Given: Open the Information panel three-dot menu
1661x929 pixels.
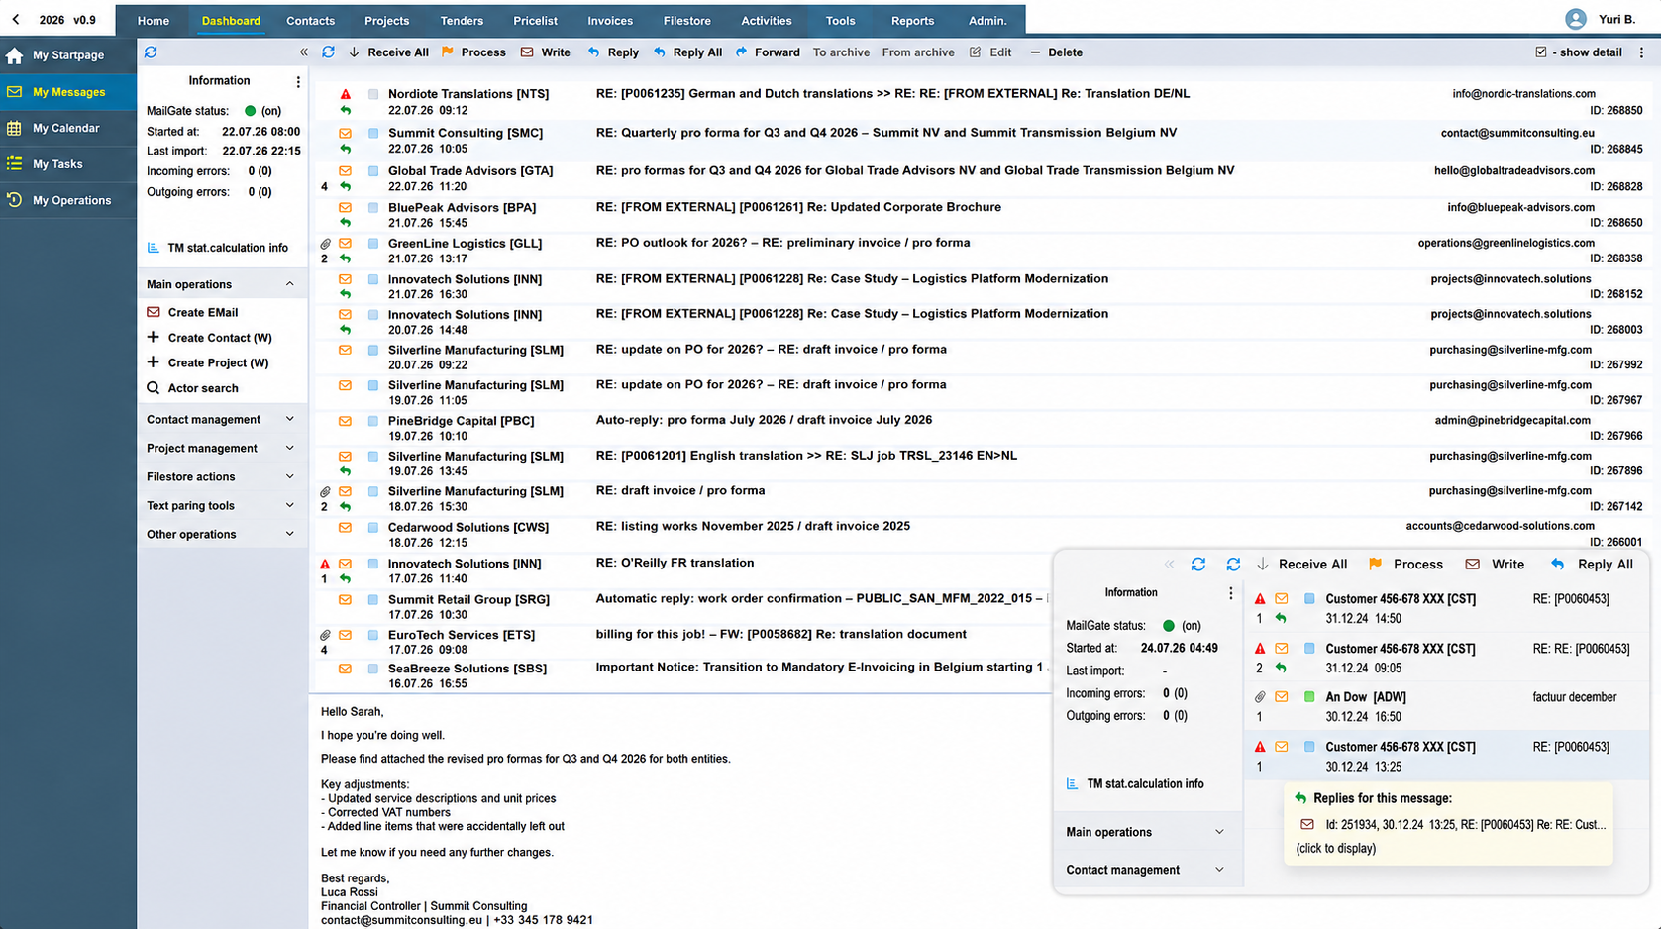Looking at the screenshot, I should [x=298, y=81].
